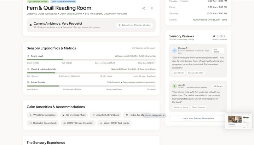The image size is (254, 145).
Task: Click the green ambience status dot
Action: [x=31, y=25]
